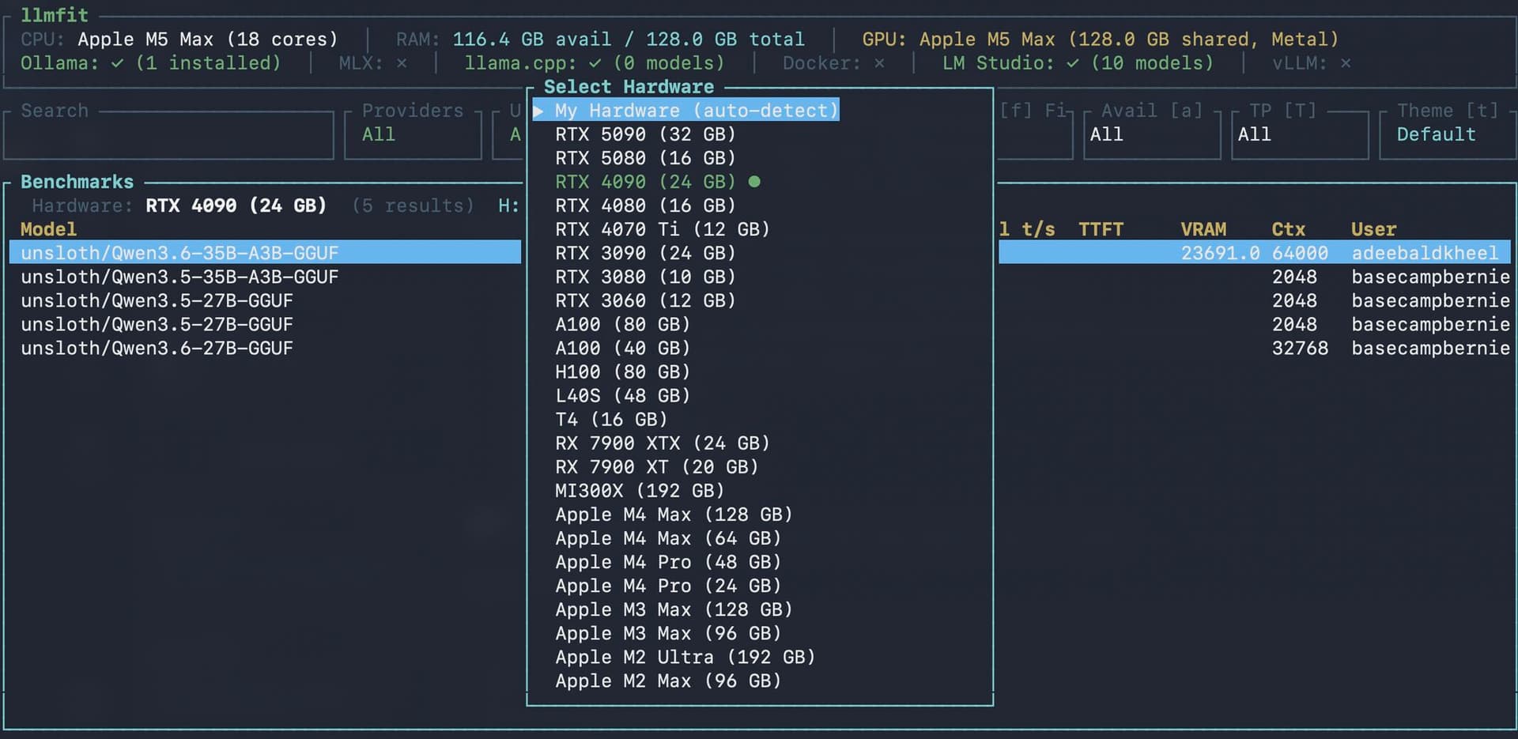Screen dimensions: 1518x739
Task: Open the TP [T] filter dropdown
Action: (x=1300, y=134)
